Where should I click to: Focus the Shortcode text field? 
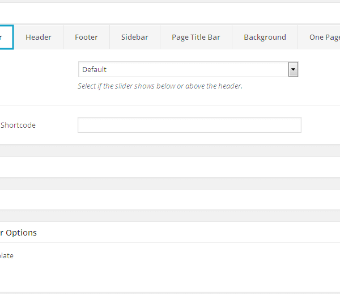(x=189, y=125)
